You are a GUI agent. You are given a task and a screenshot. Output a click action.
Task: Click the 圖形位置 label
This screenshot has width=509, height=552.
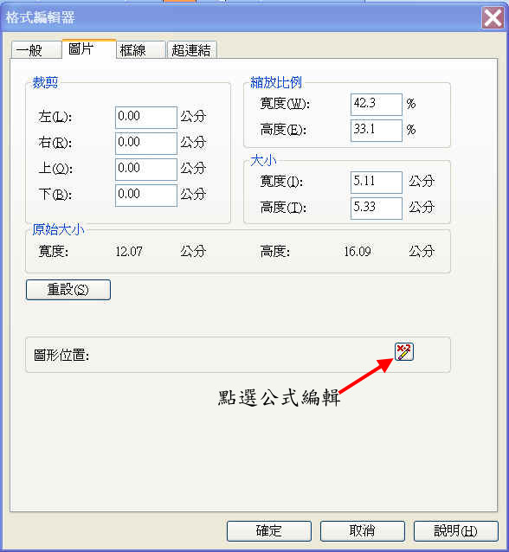point(61,355)
